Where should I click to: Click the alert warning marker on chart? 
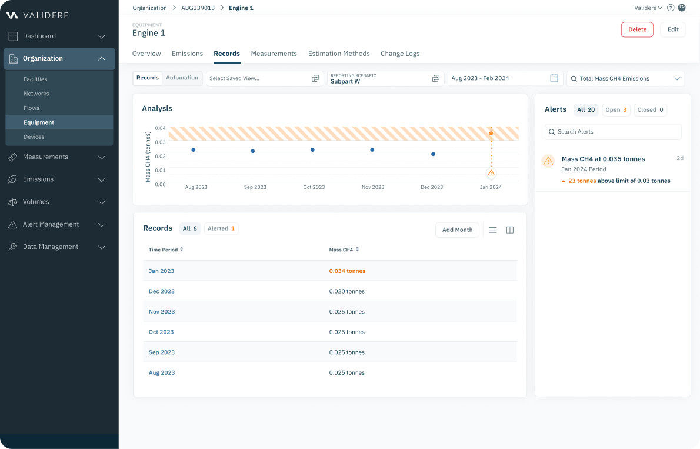coord(491,173)
